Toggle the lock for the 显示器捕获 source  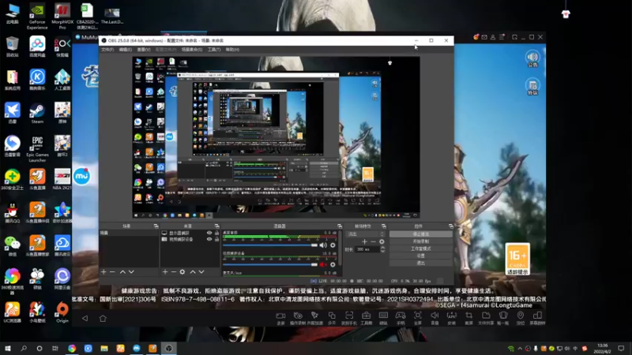pyautogui.click(x=216, y=233)
